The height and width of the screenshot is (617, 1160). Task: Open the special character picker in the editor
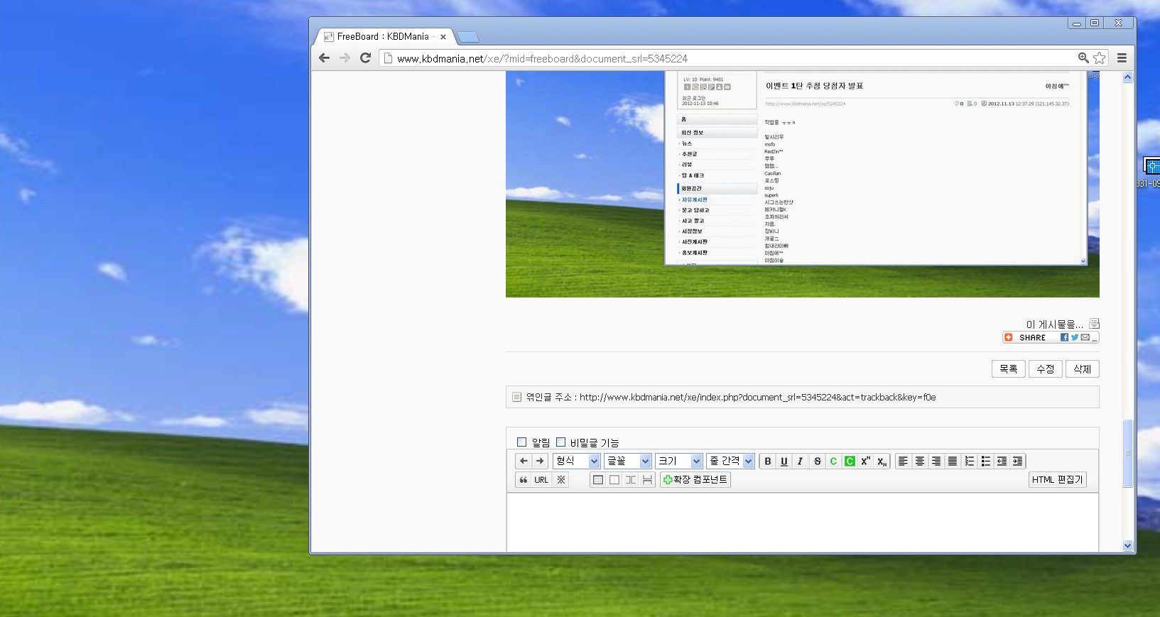point(561,480)
